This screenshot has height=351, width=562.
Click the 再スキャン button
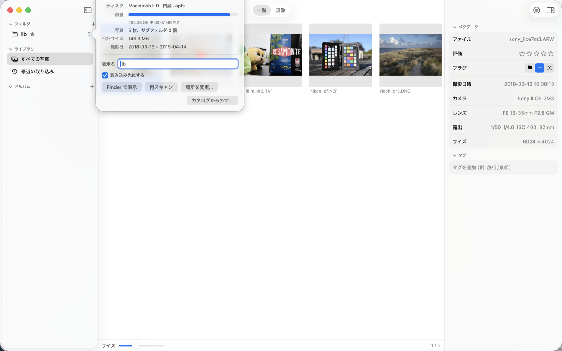161,87
